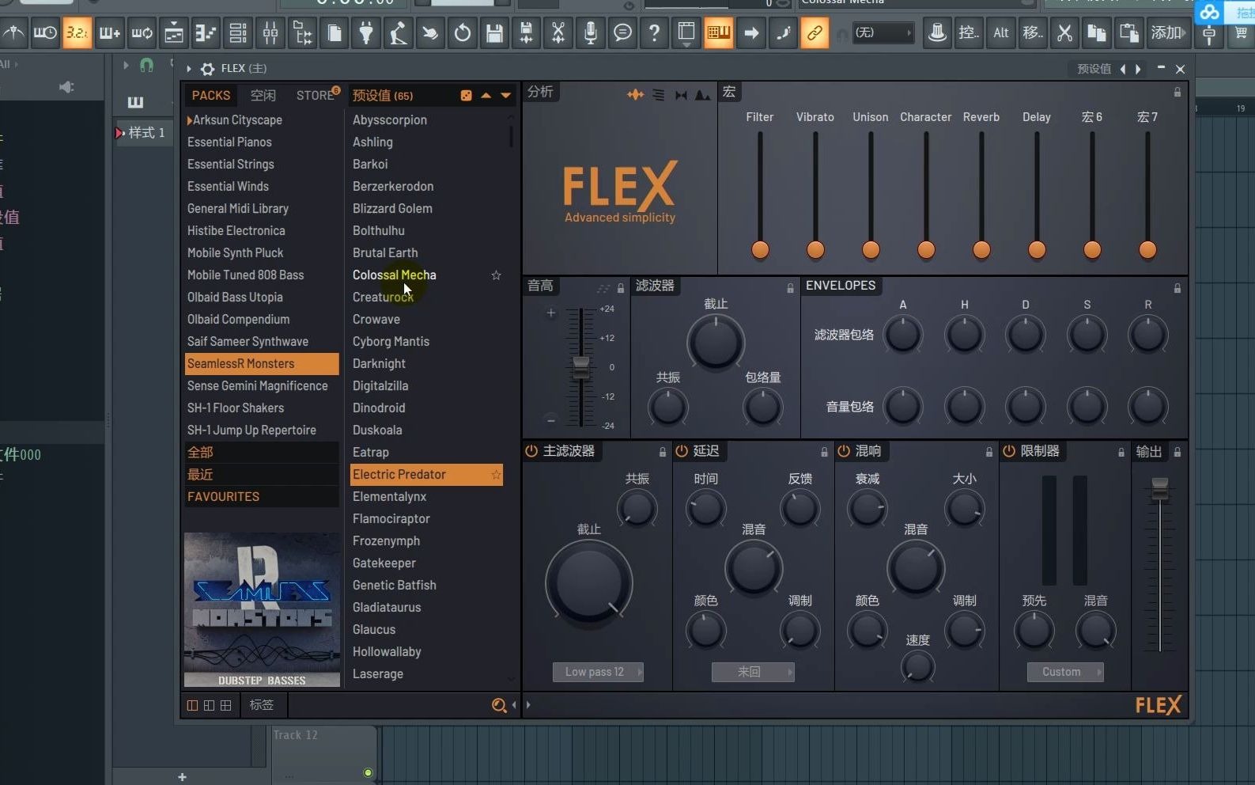
Task: Toggle the highlighted chain link icon
Action: pyautogui.click(x=814, y=33)
